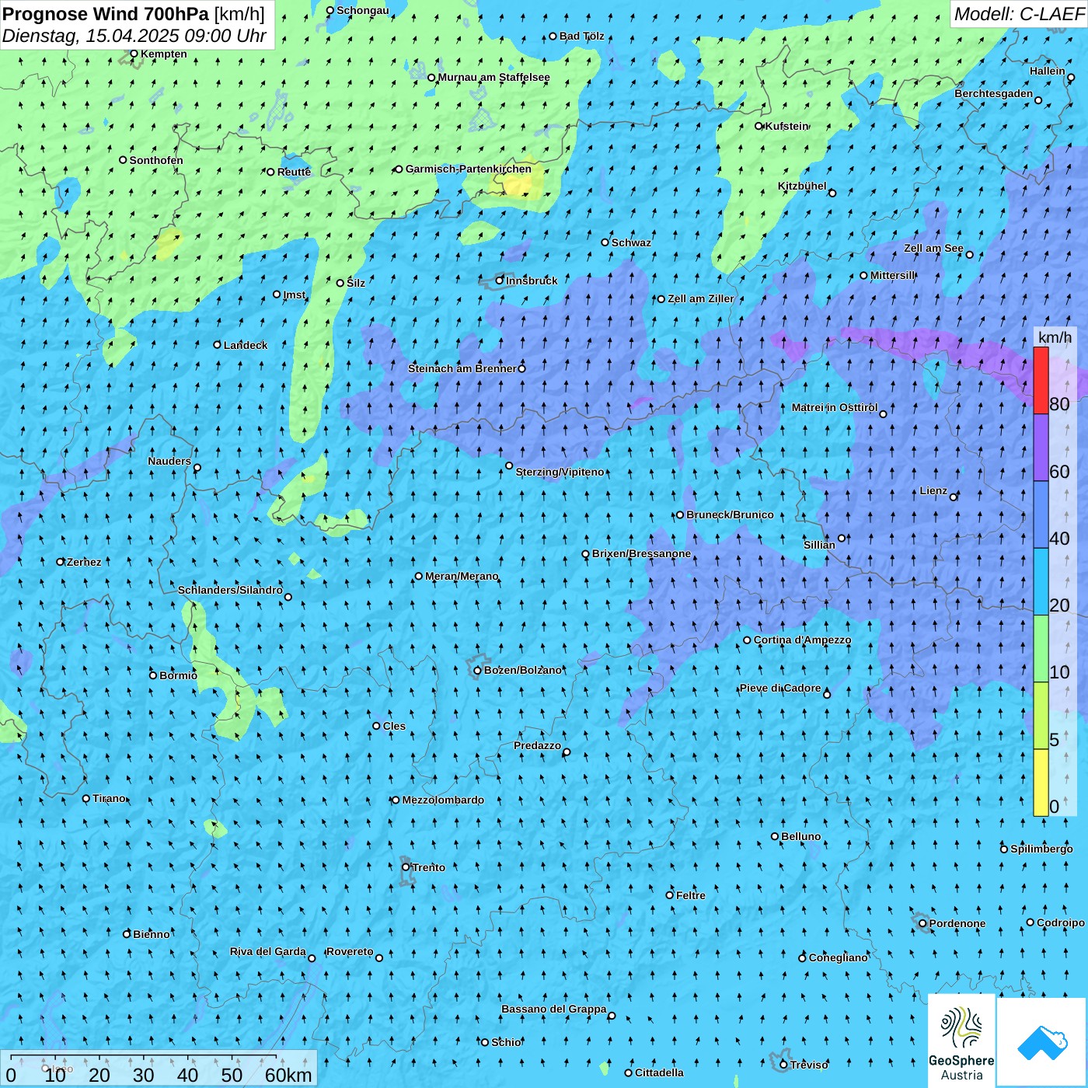
Task: Click the Pieve di Cadore label
Action: 779,688
